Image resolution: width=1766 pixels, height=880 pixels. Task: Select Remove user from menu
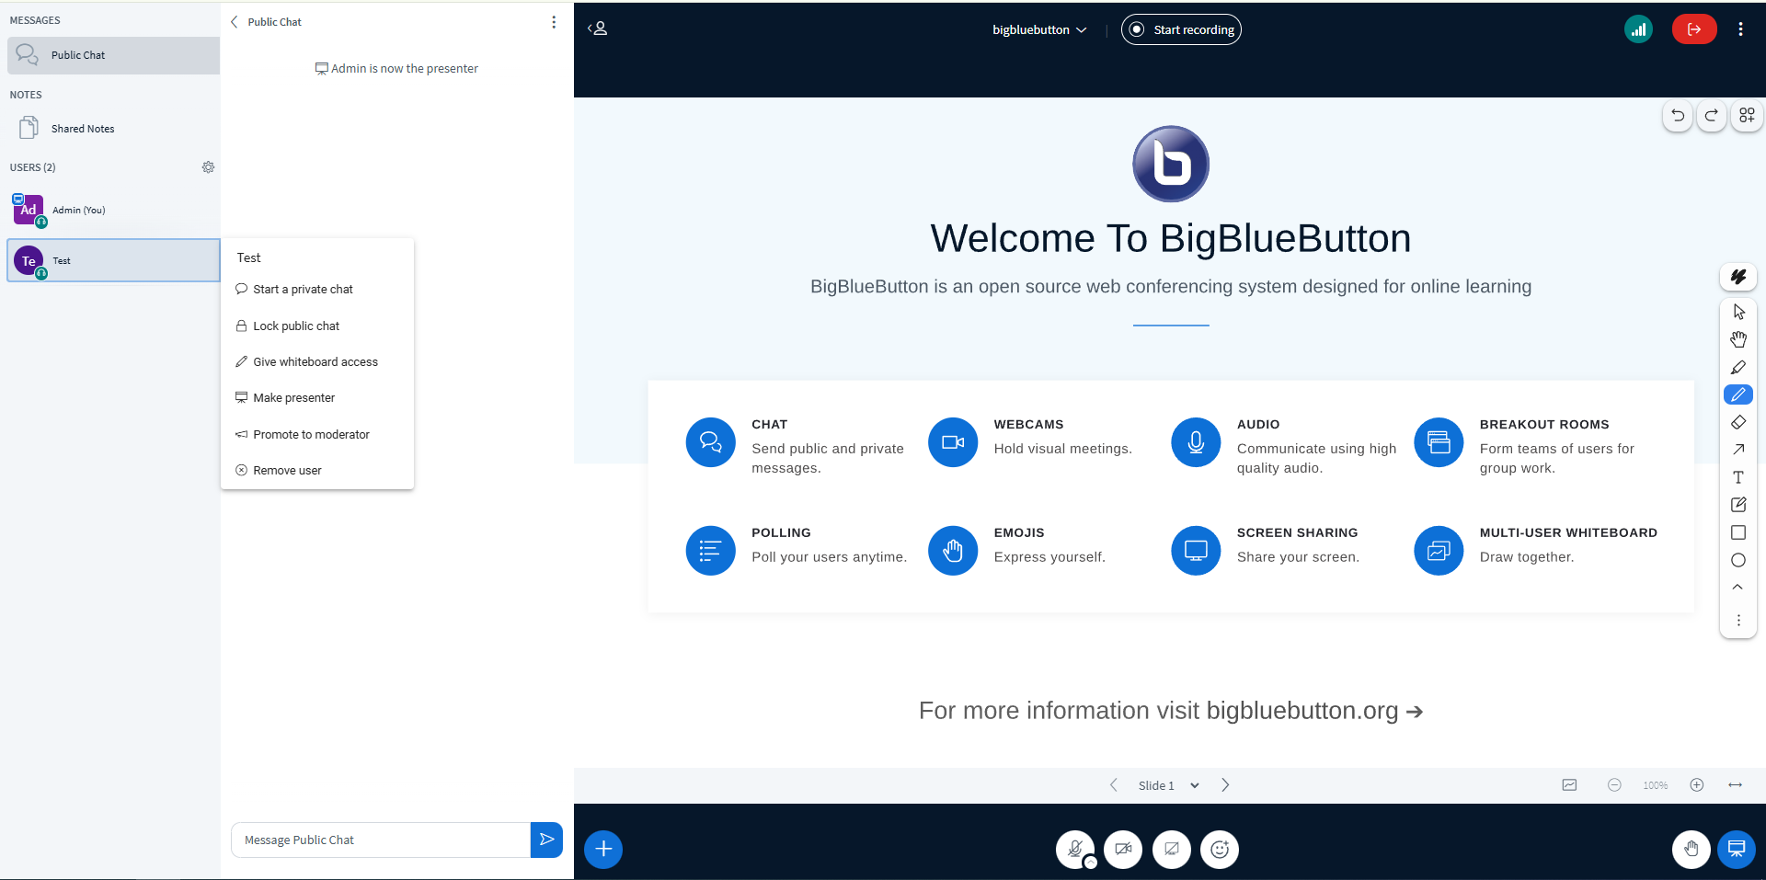coord(317,470)
